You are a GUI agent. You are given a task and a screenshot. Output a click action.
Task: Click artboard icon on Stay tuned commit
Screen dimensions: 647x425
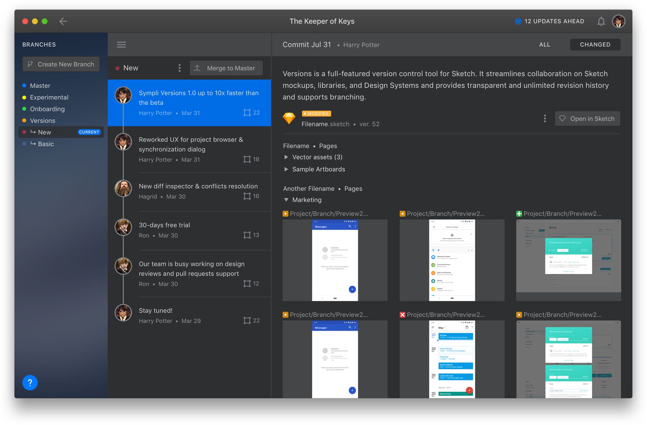(247, 320)
